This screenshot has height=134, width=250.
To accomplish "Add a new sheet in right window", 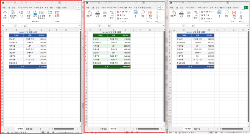I will [208, 129].
